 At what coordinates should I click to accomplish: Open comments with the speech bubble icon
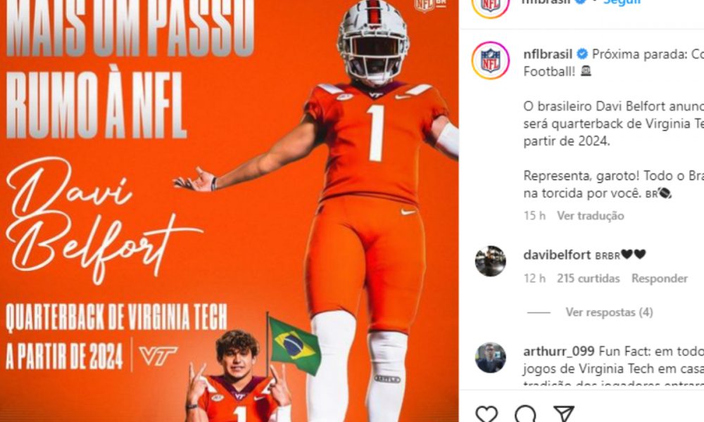(525, 413)
